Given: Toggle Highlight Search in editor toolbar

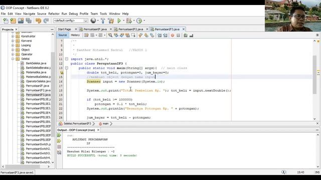Looking at the screenshot, I should coord(127,35).
